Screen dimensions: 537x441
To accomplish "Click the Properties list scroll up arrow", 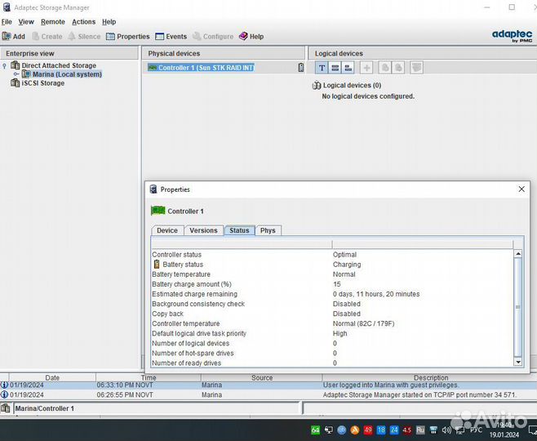I will pyautogui.click(x=518, y=254).
